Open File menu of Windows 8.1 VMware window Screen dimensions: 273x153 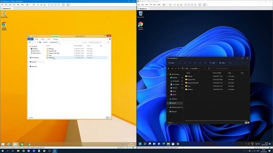tap(2, 5)
